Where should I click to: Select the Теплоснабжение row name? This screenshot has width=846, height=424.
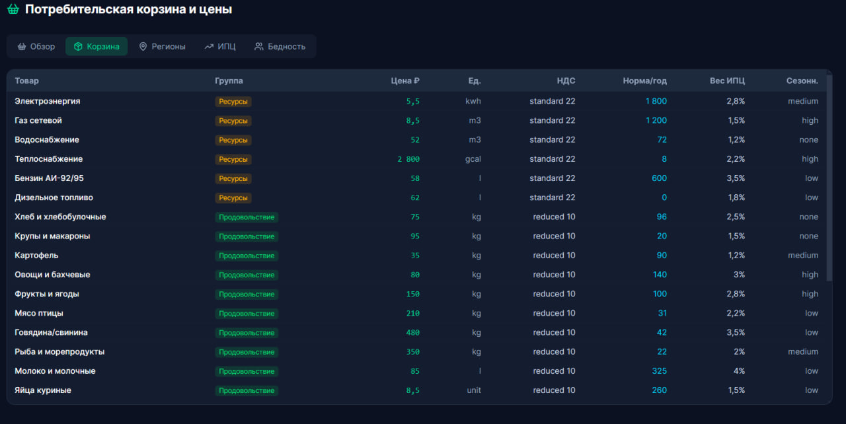click(x=49, y=159)
